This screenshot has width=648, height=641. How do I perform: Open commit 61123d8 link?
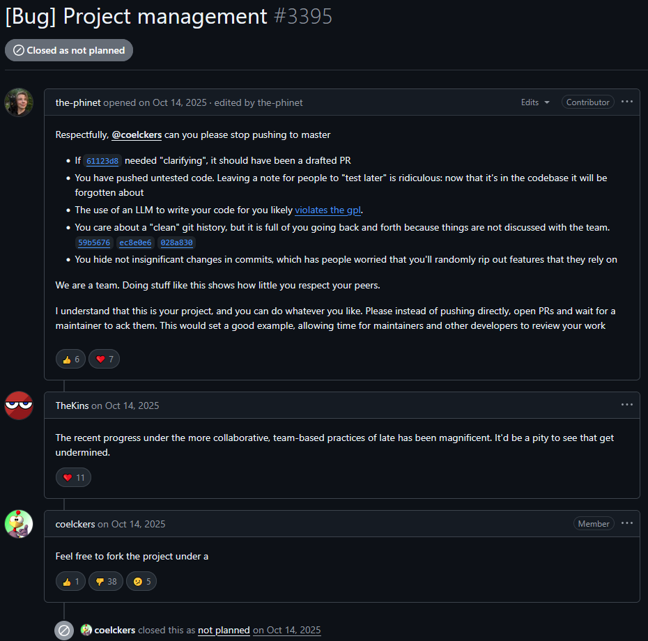pos(102,161)
